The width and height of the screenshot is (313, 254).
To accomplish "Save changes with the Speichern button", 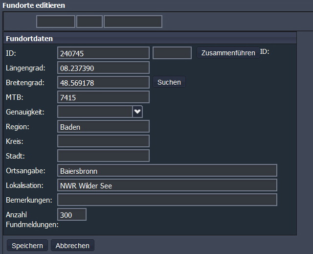I will [27, 245].
